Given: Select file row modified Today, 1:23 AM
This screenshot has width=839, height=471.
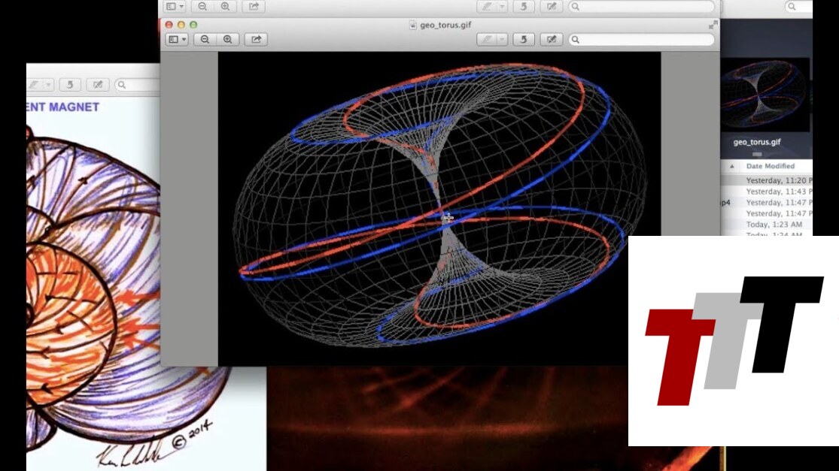Looking at the screenshot, I should 774,225.
